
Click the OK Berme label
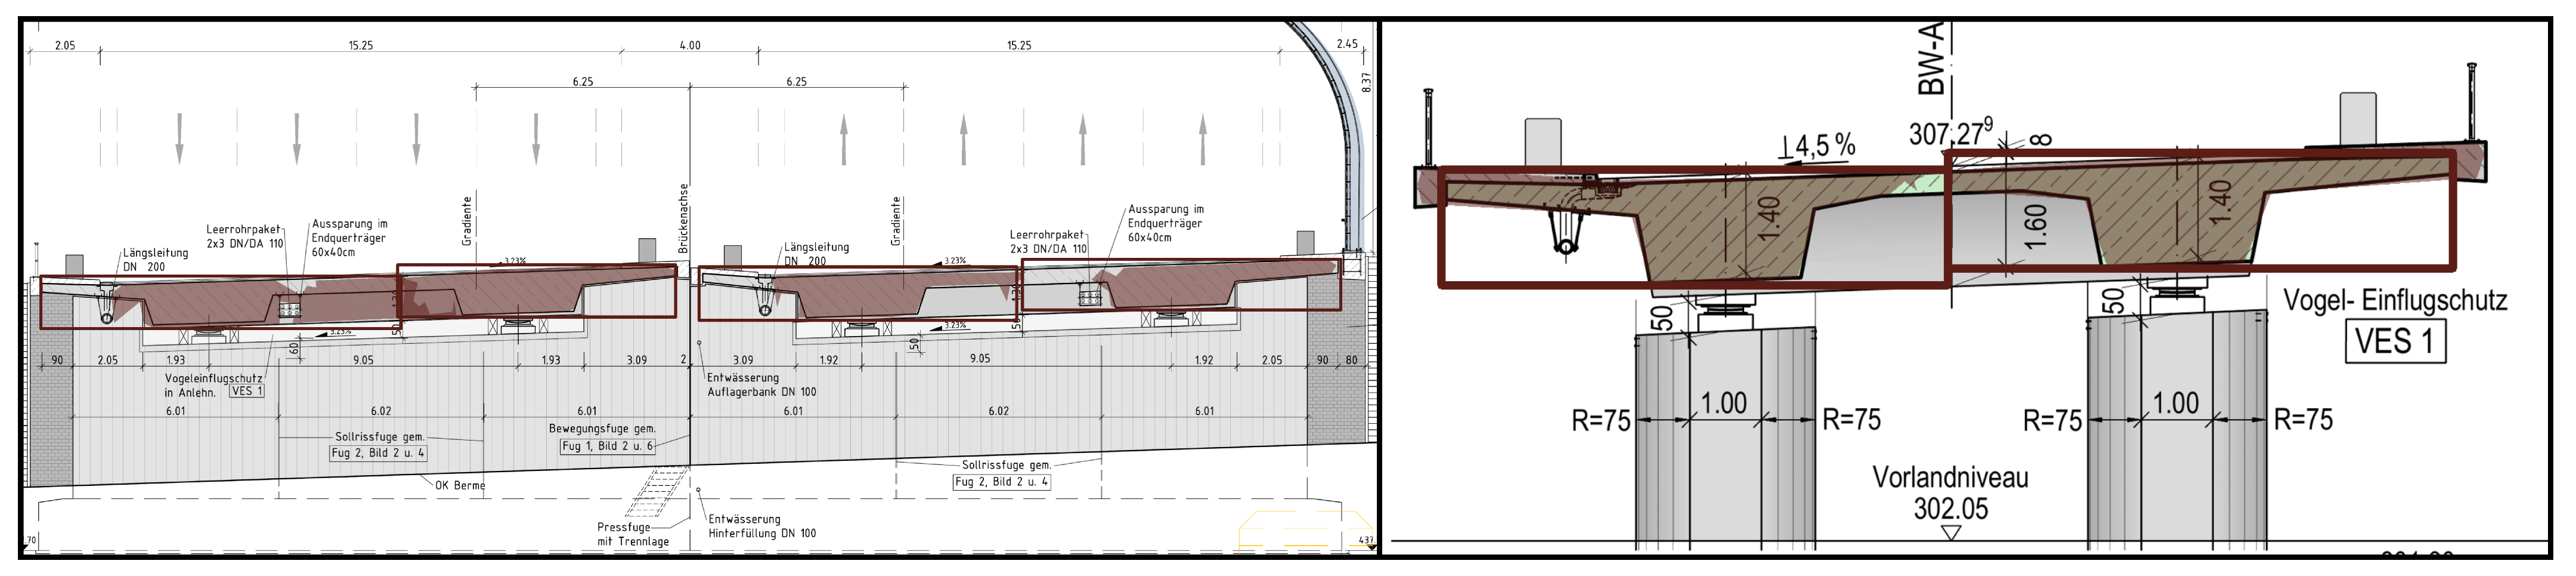460,486
